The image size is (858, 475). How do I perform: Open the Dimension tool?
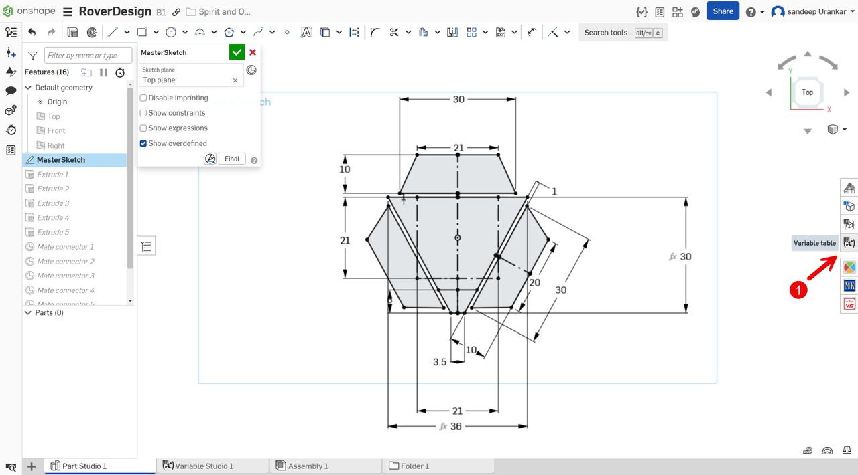click(354, 31)
